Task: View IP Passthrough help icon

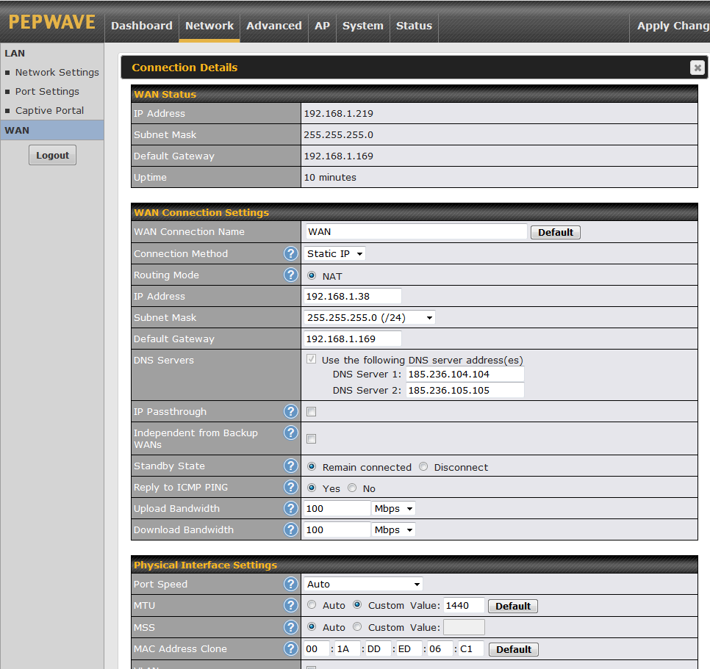Action: pos(290,411)
